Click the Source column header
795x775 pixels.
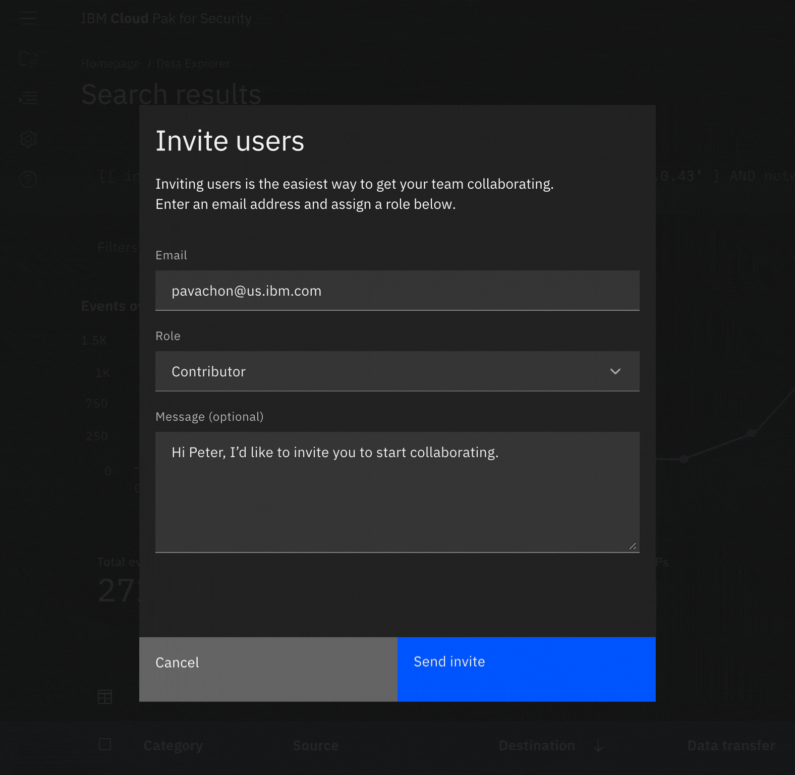pyautogui.click(x=315, y=746)
